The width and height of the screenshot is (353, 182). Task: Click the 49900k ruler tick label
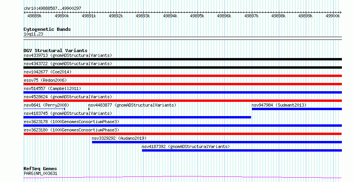[333, 16]
